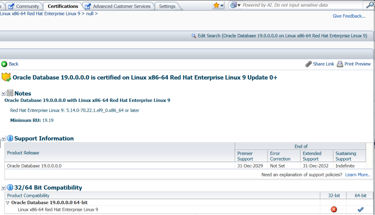Open the Settings tab
This screenshot has width=375, height=215.
tap(167, 6)
